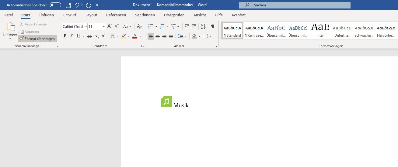The height and width of the screenshot is (167, 398).
Task: Switch to the Entwurf tab
Action: (70, 15)
